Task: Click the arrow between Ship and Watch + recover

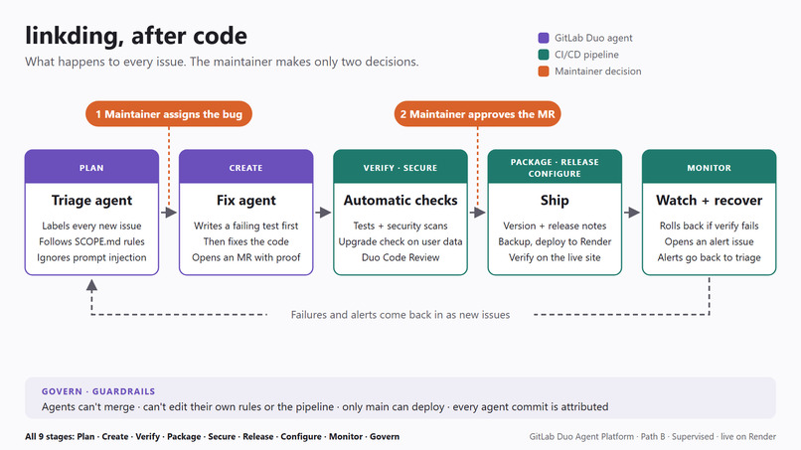Action: [632, 212]
